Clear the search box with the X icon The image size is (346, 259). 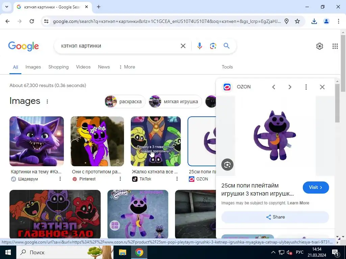[183, 46]
